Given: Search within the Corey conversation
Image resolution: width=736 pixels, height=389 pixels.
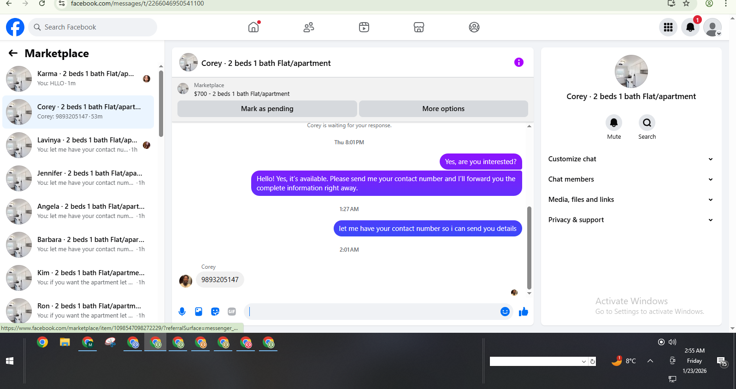Looking at the screenshot, I should [647, 123].
